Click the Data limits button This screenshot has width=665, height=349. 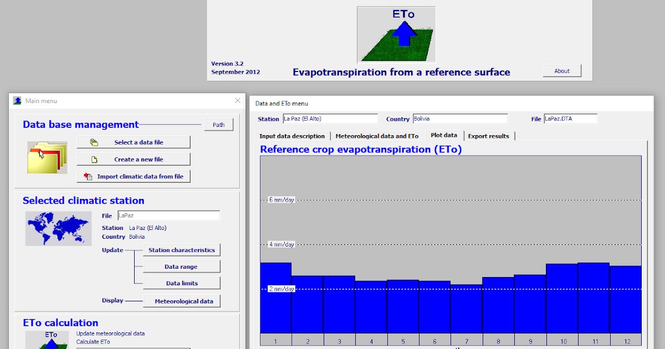[182, 283]
